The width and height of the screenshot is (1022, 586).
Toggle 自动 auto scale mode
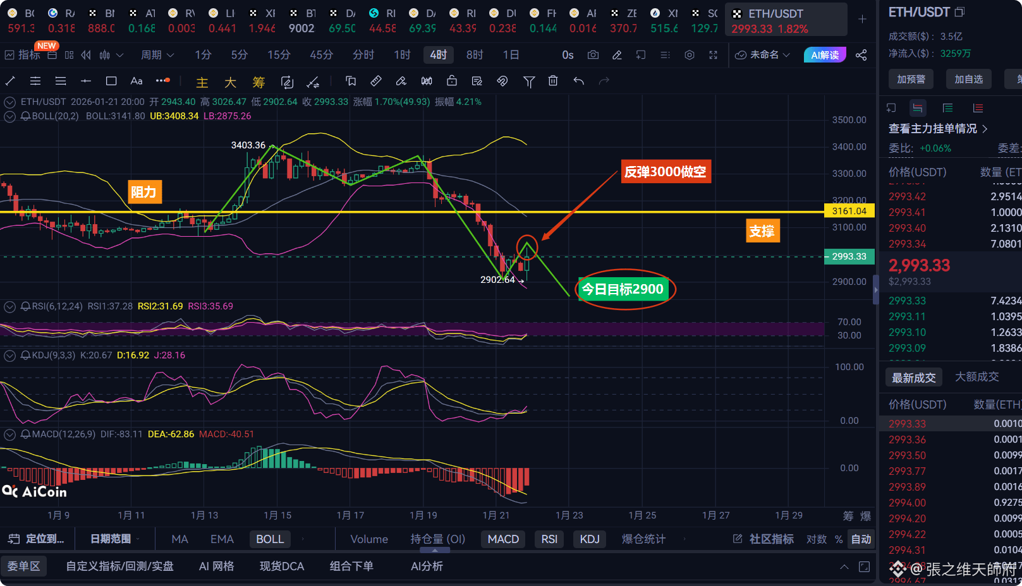[x=861, y=539]
